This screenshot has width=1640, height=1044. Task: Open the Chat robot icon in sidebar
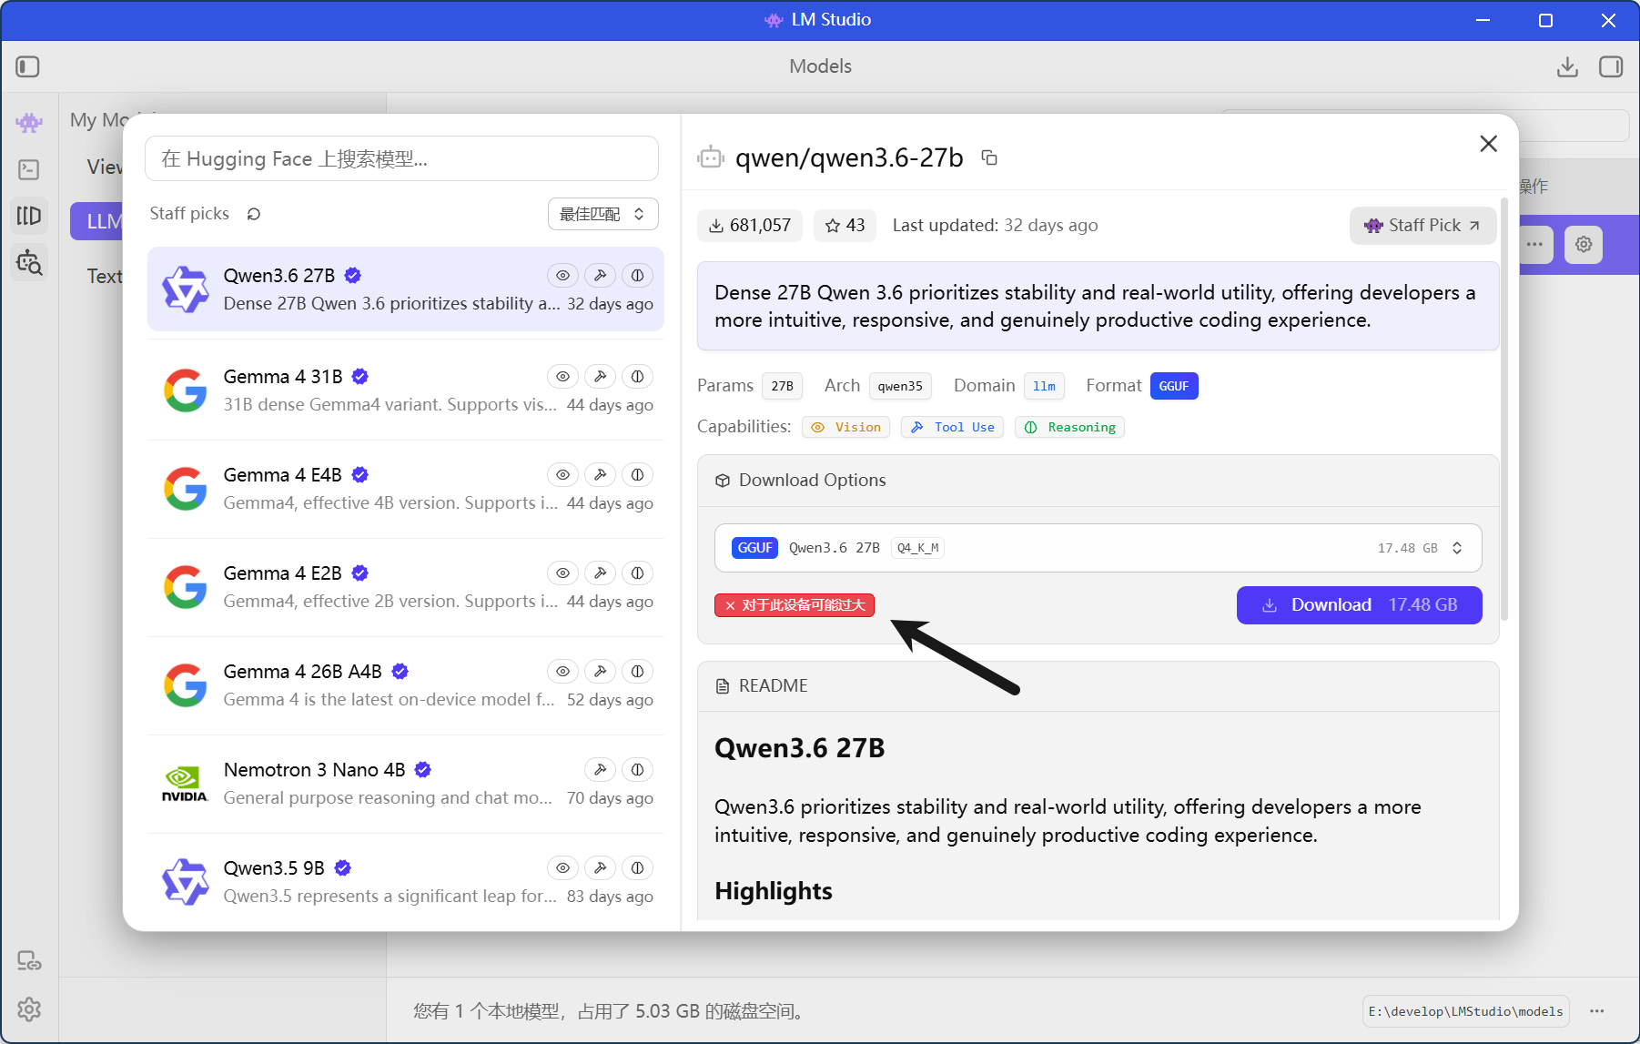click(29, 122)
